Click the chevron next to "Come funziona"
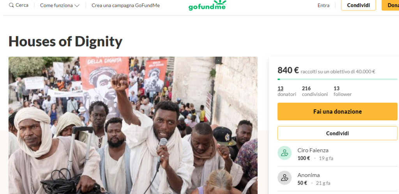 point(77,6)
